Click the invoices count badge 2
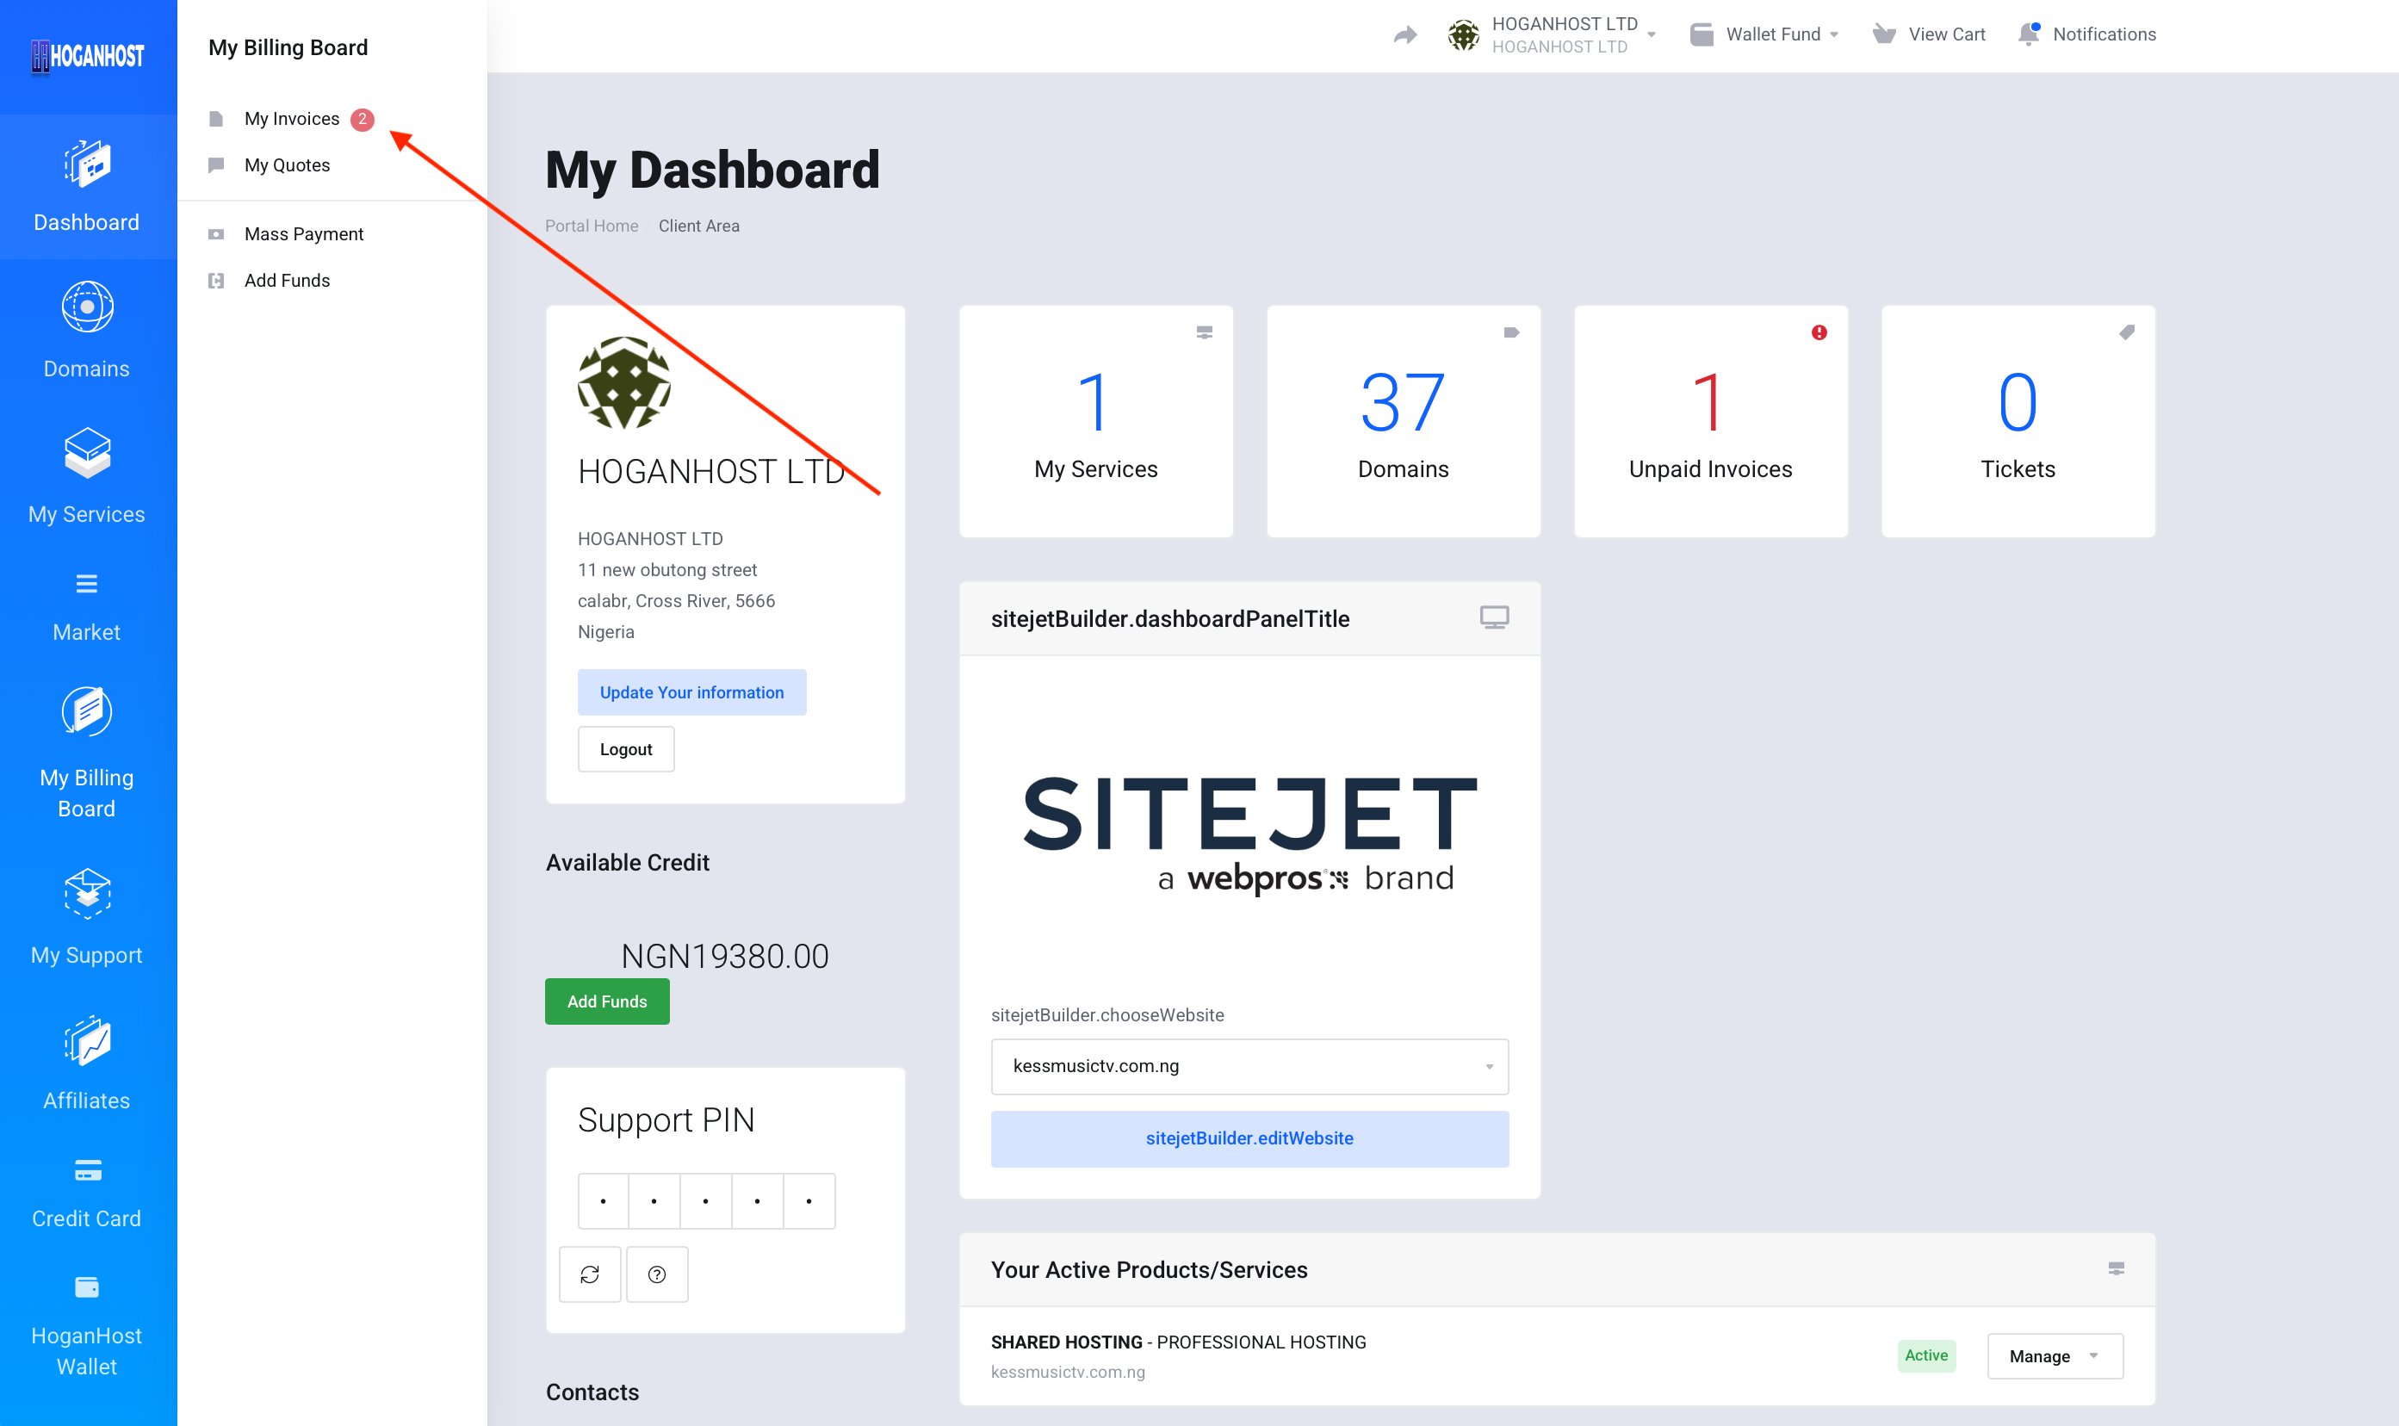The image size is (2399, 1426). 363,119
